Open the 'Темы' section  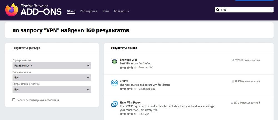[105, 11]
